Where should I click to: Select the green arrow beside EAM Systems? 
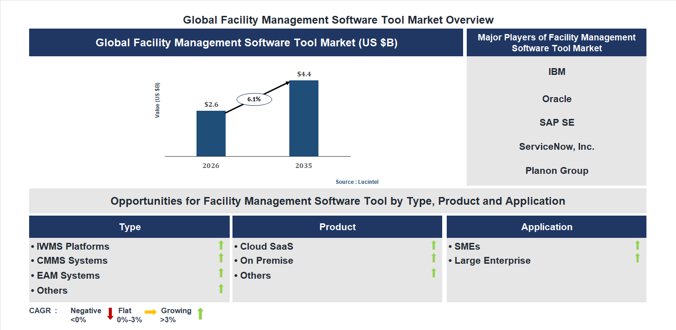click(221, 273)
